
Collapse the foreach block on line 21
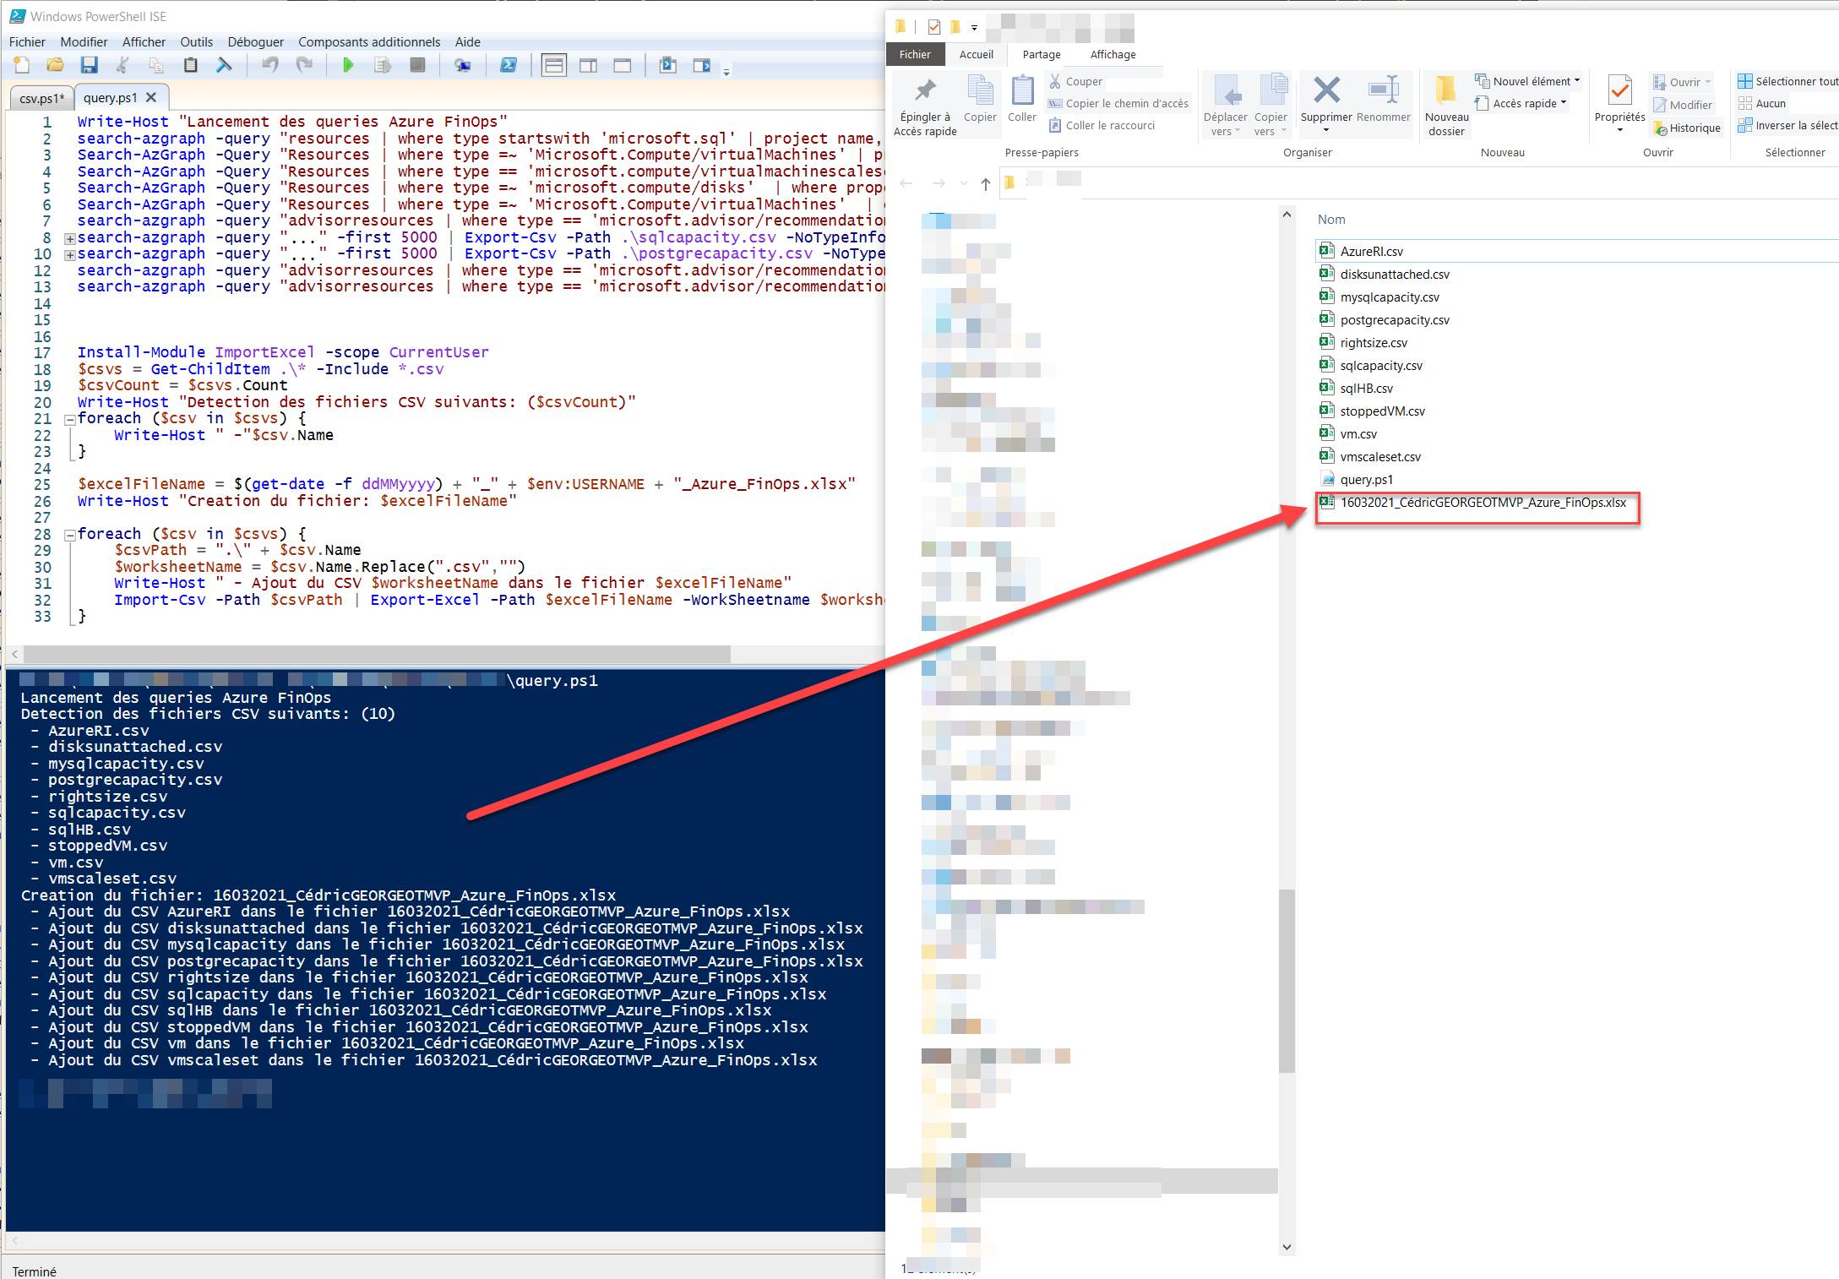(70, 419)
